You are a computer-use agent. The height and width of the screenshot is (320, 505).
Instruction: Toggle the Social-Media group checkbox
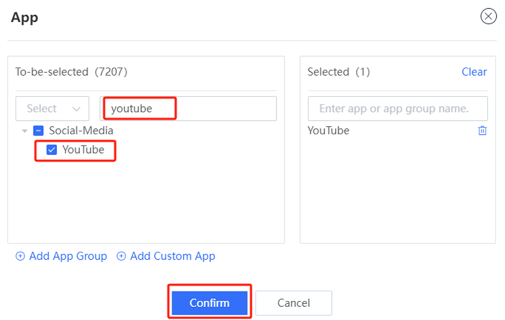[x=38, y=131]
